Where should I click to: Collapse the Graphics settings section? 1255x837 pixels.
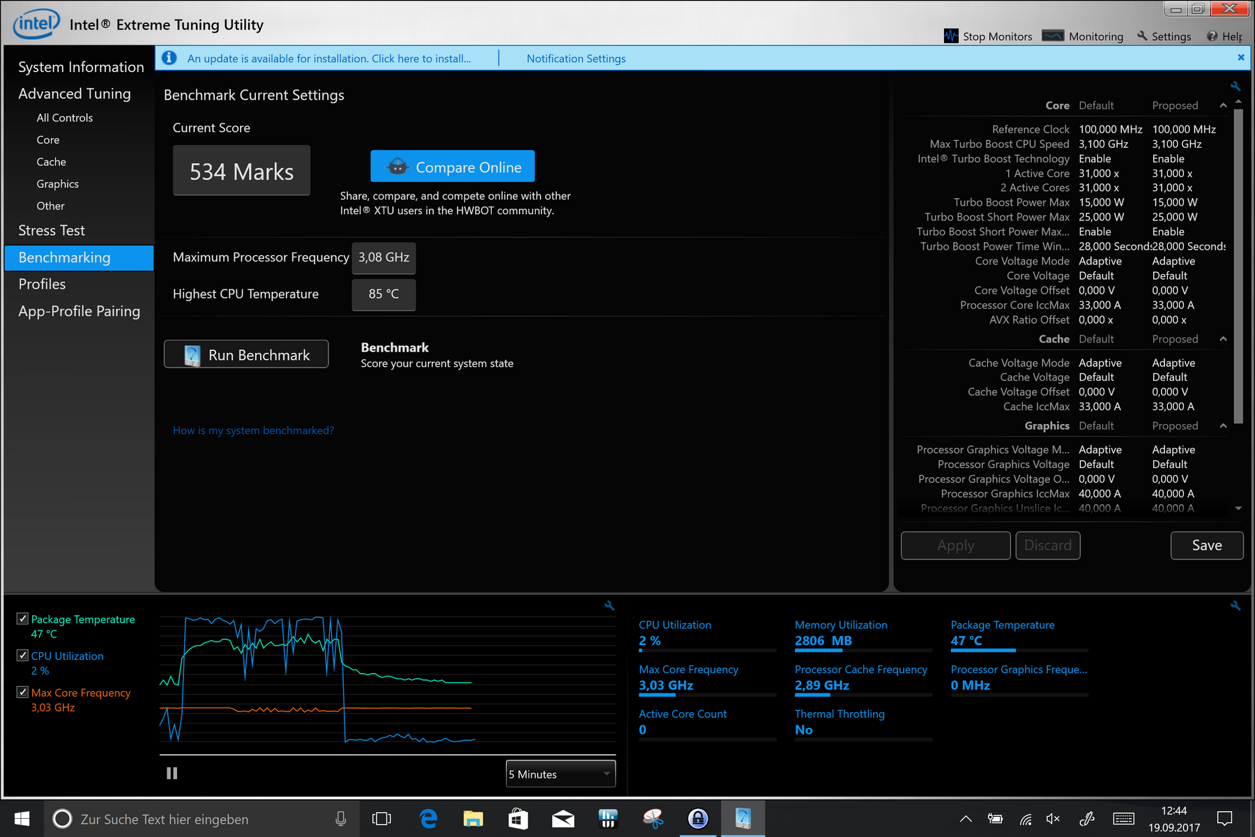pos(1224,425)
